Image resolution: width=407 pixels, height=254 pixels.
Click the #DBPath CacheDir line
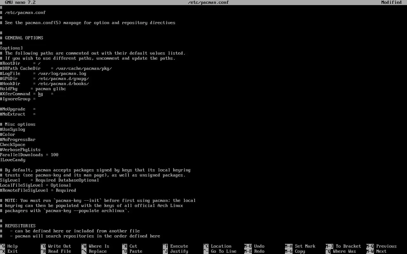56,68
